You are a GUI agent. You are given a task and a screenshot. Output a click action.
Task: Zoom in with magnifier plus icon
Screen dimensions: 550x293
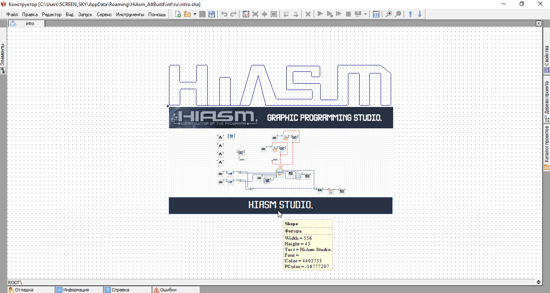click(x=389, y=14)
